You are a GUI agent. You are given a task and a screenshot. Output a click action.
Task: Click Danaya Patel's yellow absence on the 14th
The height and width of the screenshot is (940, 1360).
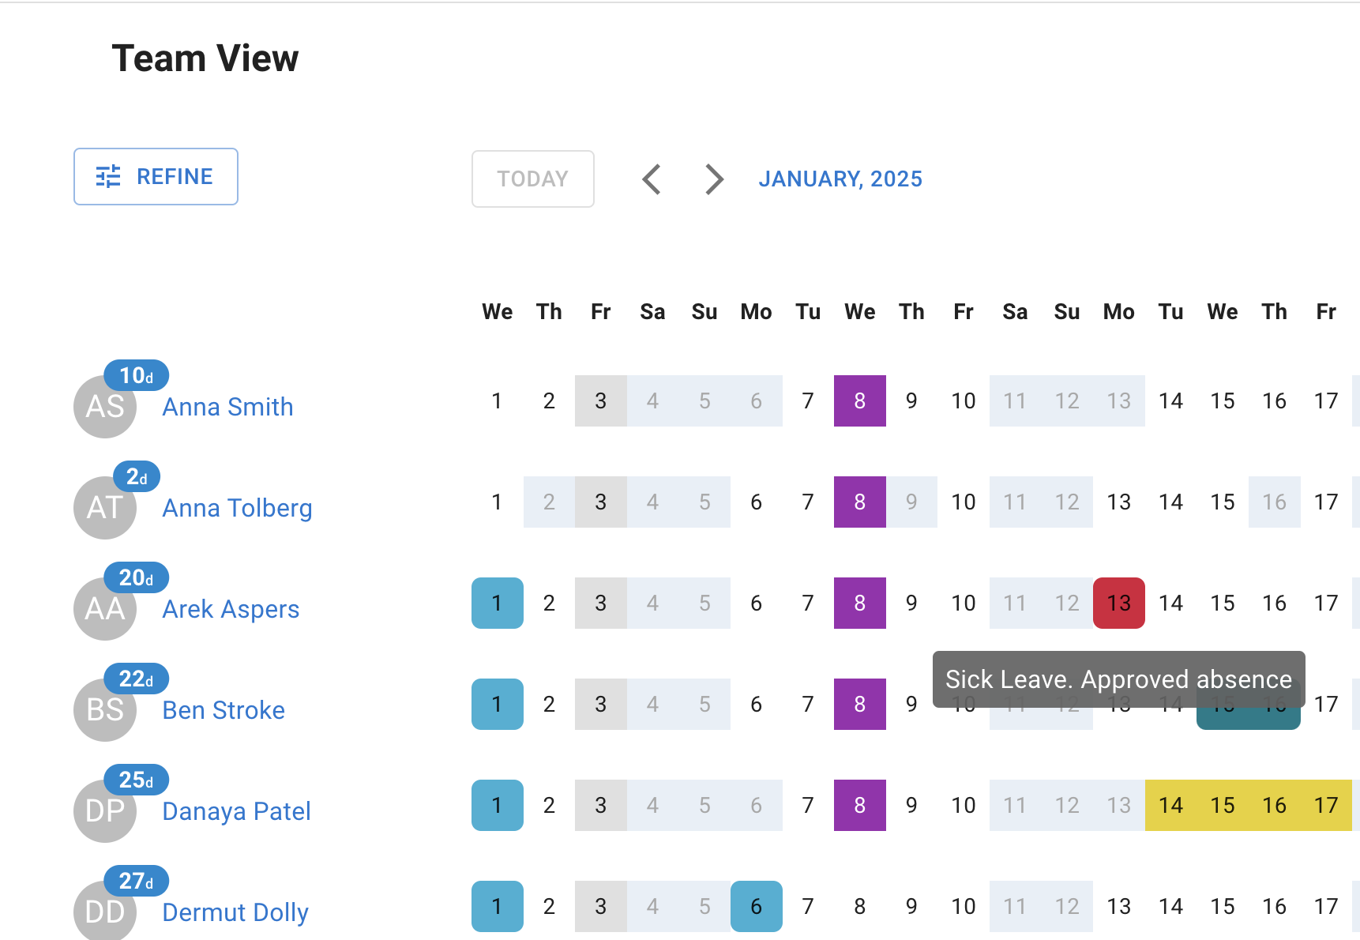1171,805
